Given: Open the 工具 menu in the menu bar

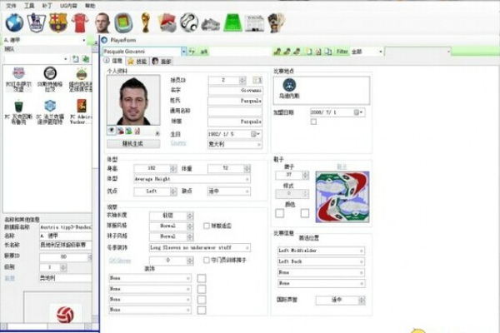Looking at the screenshot, I should [30, 5].
